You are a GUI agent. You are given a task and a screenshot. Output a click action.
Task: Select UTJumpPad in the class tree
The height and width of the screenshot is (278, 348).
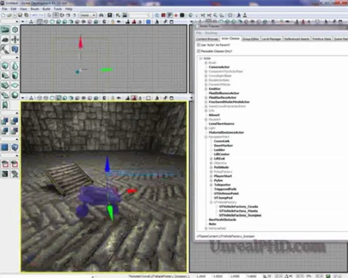tap(223, 198)
